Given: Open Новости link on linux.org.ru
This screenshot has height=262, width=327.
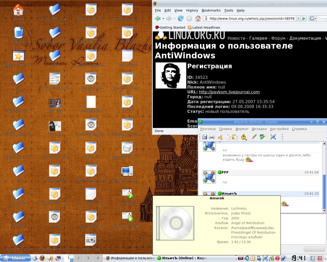Looking at the screenshot, I should 236,38.
